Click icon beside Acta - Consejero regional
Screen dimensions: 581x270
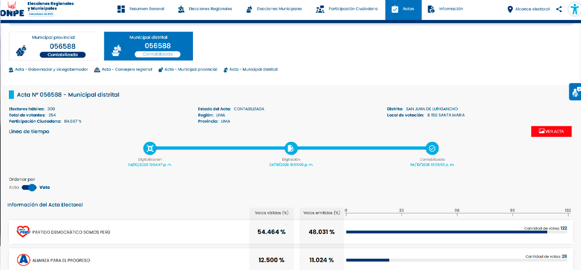[x=96, y=69]
